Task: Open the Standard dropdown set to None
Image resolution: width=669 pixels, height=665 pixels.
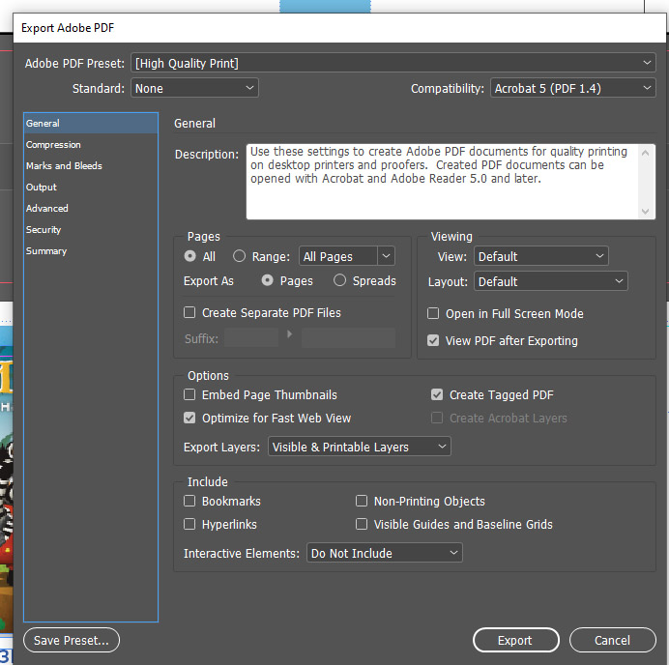Action: pyautogui.click(x=194, y=88)
